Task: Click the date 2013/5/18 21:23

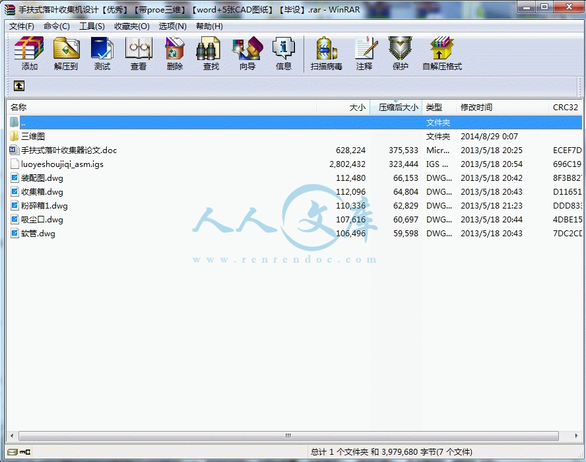Action: click(x=492, y=205)
